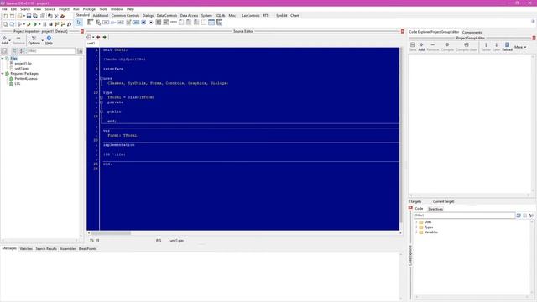Expand the Variables node in Code Explorer
The width and height of the screenshot is (537, 302).
(x=416, y=232)
